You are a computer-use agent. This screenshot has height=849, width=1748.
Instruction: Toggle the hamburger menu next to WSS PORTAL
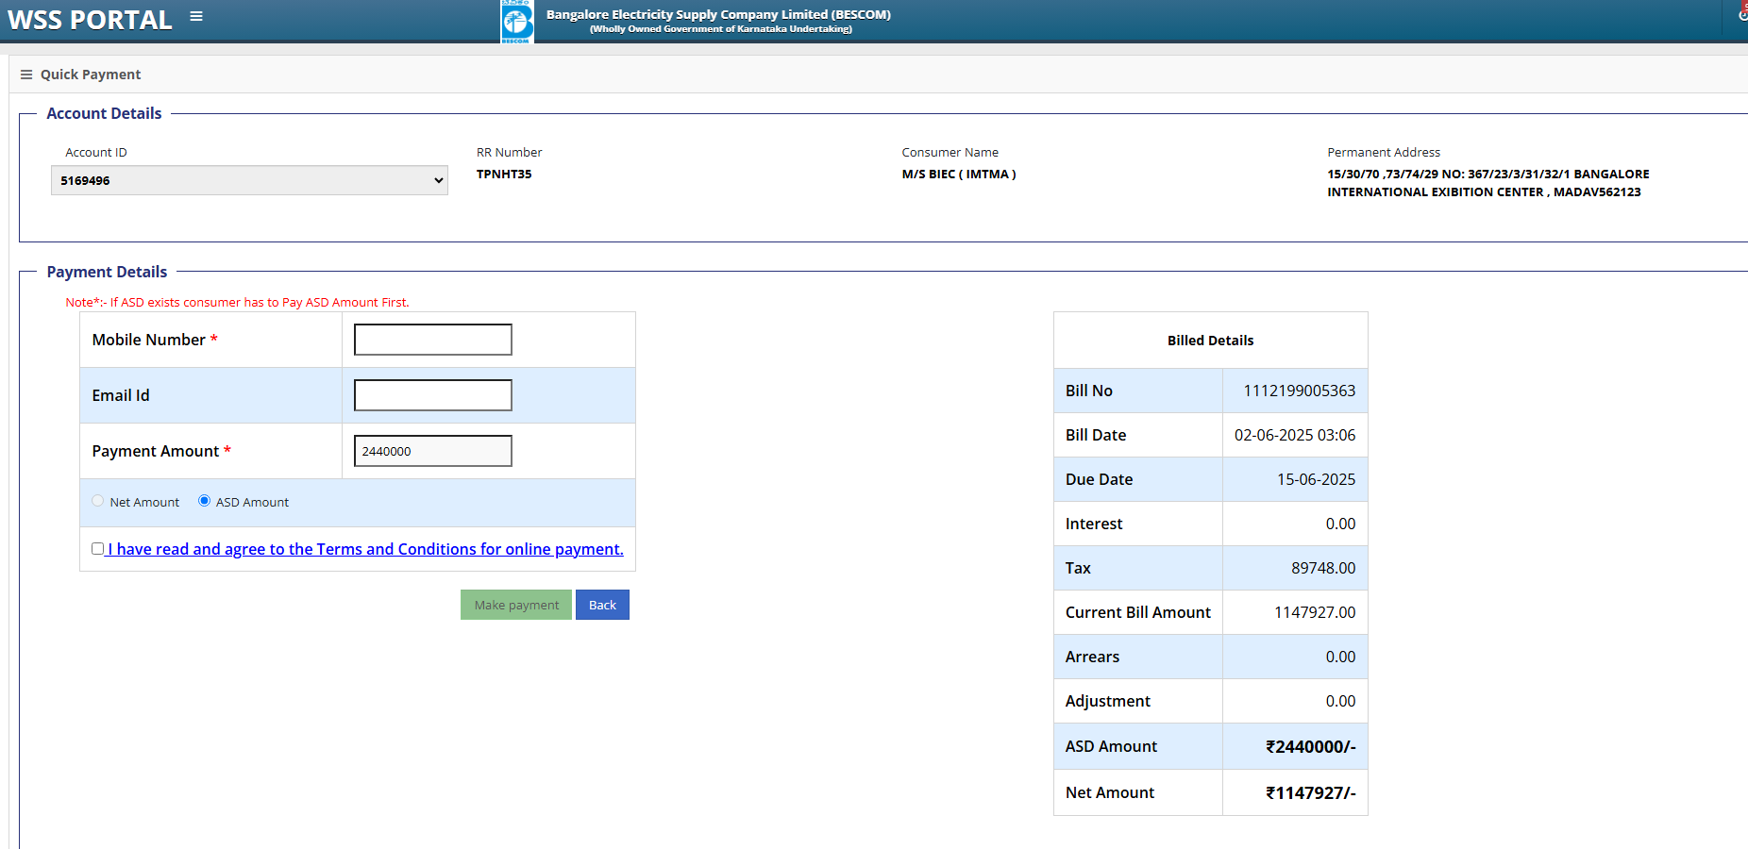click(x=196, y=16)
